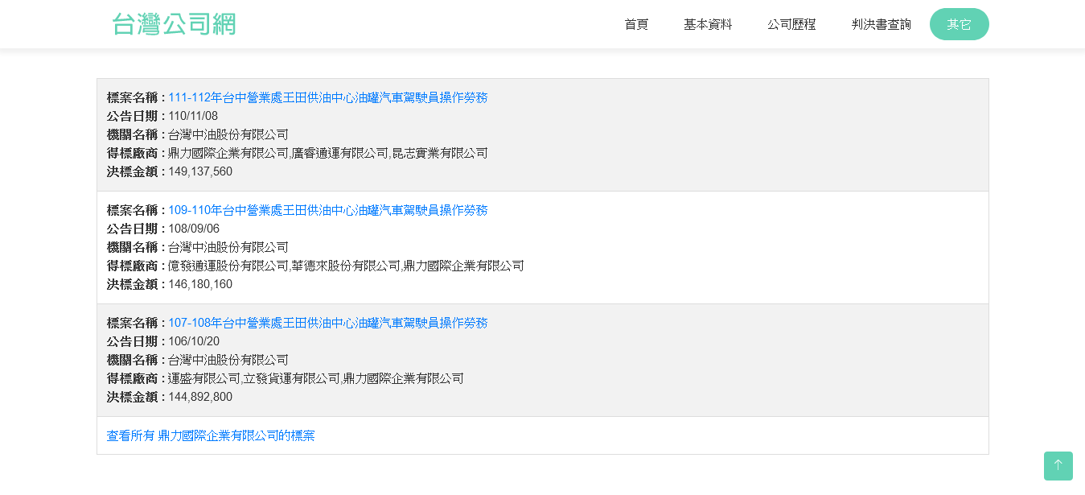View all tenders of 鼎力國際企業有限公司
The image size is (1085, 495).
[x=211, y=435]
